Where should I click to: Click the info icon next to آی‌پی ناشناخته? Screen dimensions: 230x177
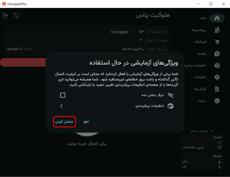pos(219,147)
